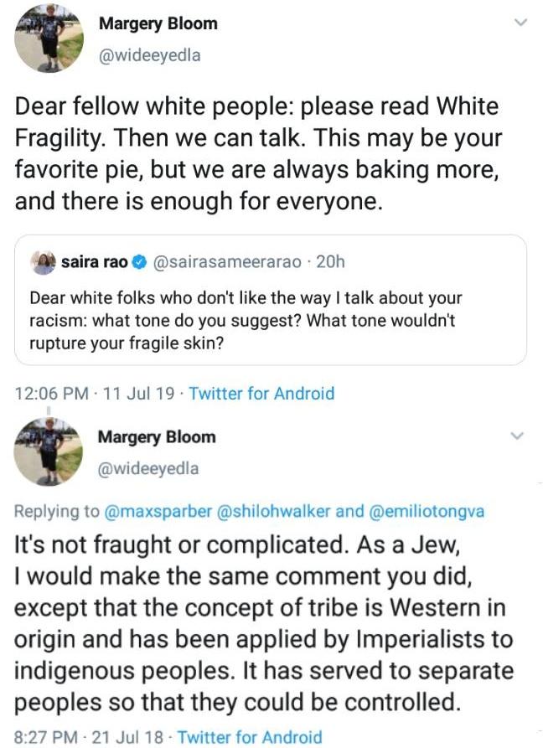Open the top tweet's chevron menu

click(520, 23)
